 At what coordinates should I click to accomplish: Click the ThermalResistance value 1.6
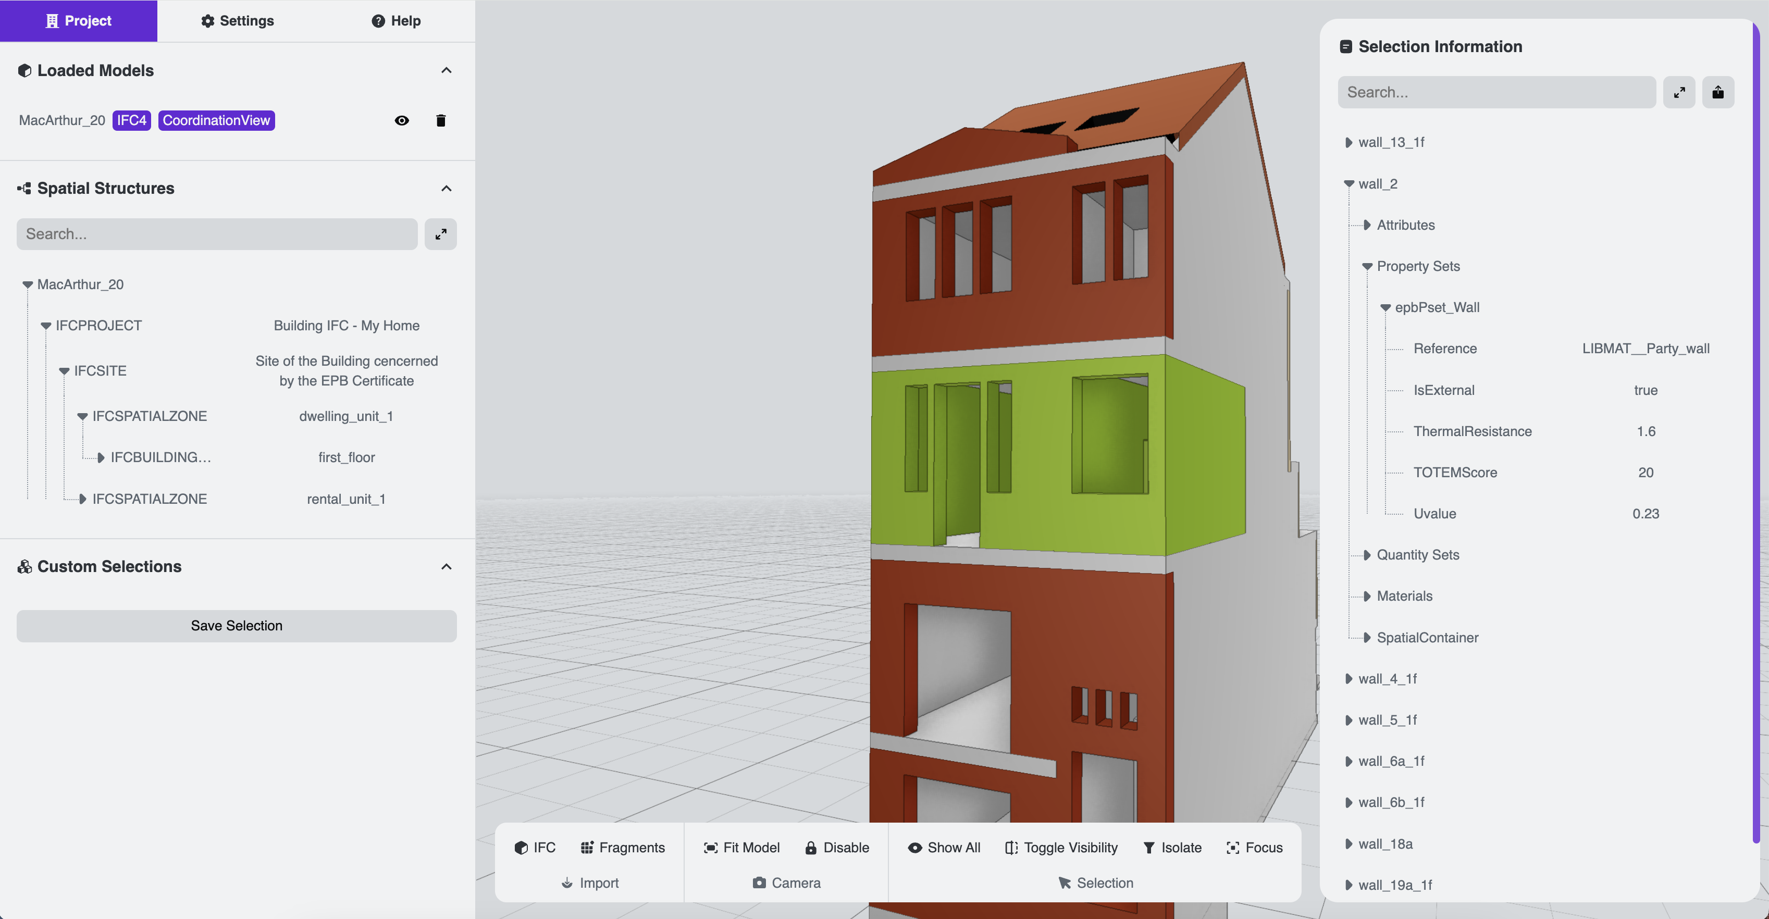click(x=1646, y=431)
